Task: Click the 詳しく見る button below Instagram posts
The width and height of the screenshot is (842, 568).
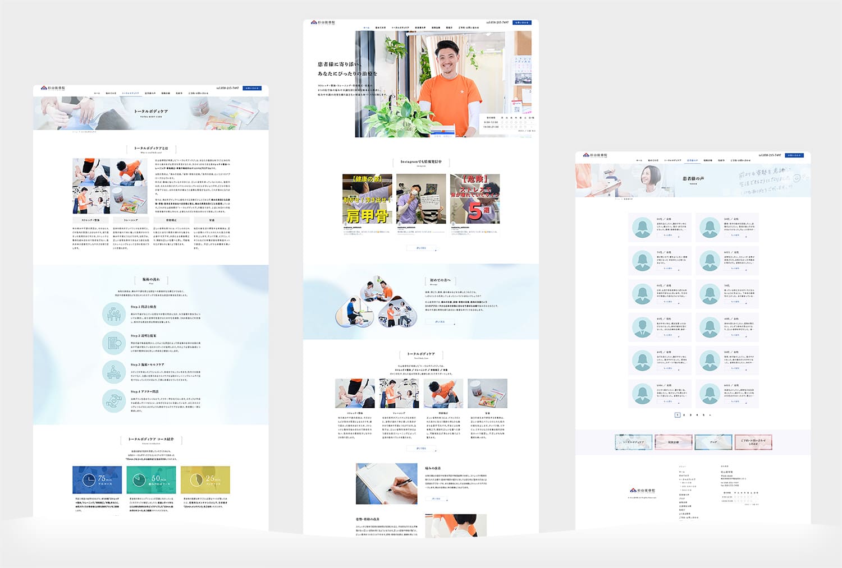Action: pyautogui.click(x=421, y=247)
